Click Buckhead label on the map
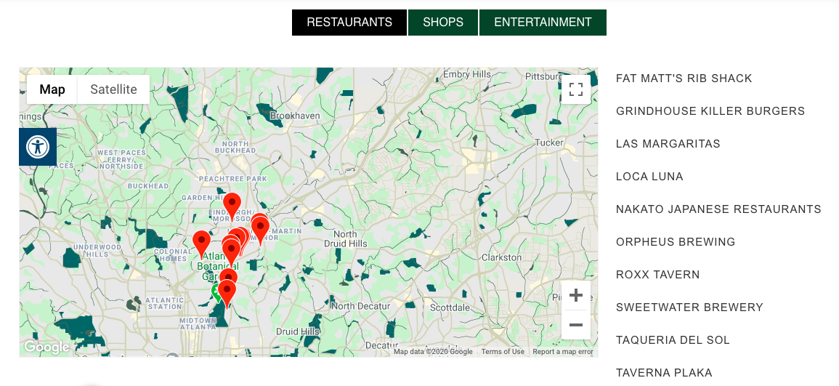 tap(148, 186)
